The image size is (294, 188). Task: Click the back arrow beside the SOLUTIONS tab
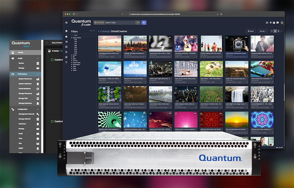click(47, 43)
